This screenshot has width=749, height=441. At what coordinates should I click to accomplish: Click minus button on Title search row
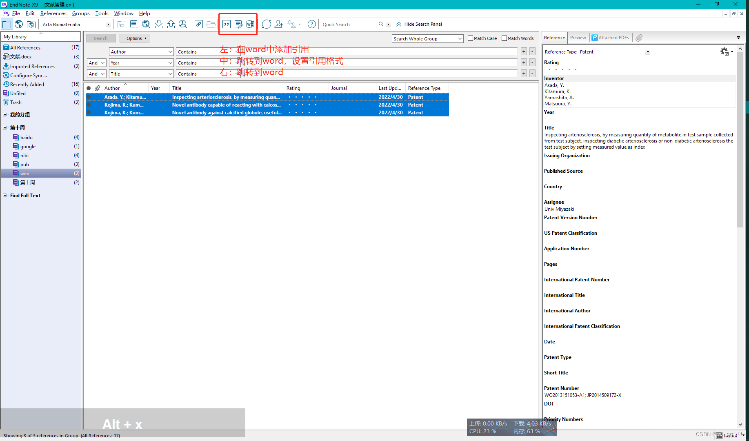532,73
